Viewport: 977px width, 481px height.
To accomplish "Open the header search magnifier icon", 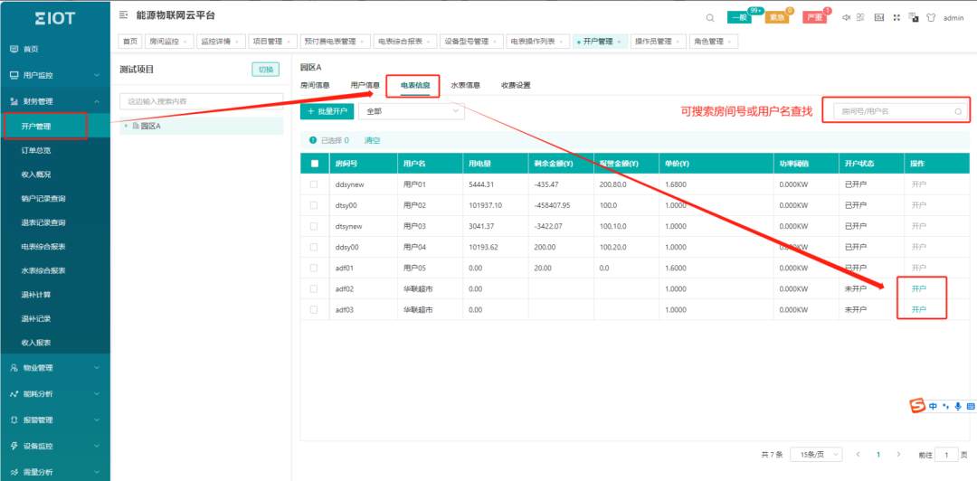I will pyautogui.click(x=710, y=17).
